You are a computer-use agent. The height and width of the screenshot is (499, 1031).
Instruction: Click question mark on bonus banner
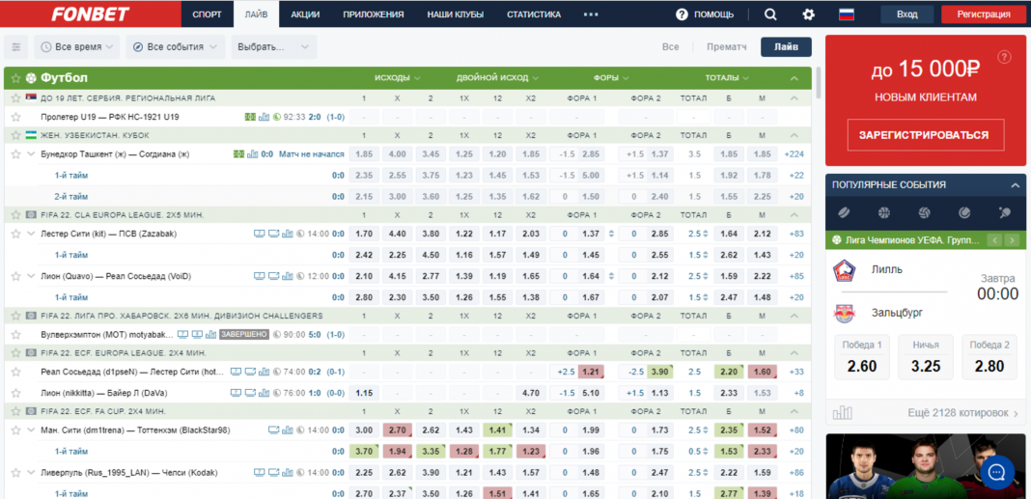[x=1004, y=57]
